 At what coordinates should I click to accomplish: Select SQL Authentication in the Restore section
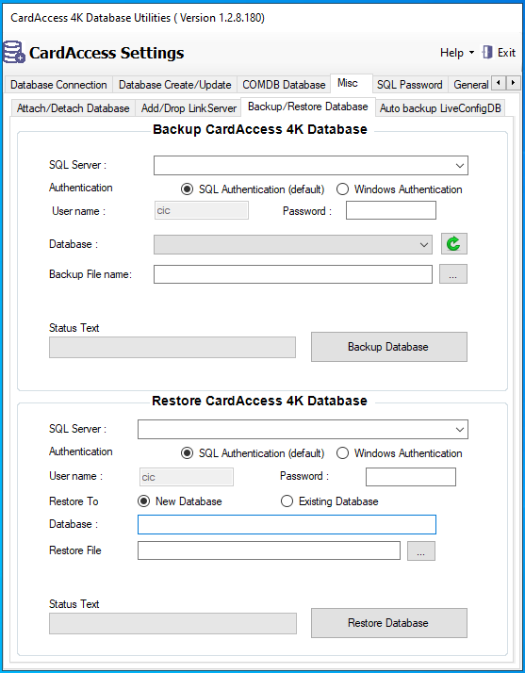point(253,453)
